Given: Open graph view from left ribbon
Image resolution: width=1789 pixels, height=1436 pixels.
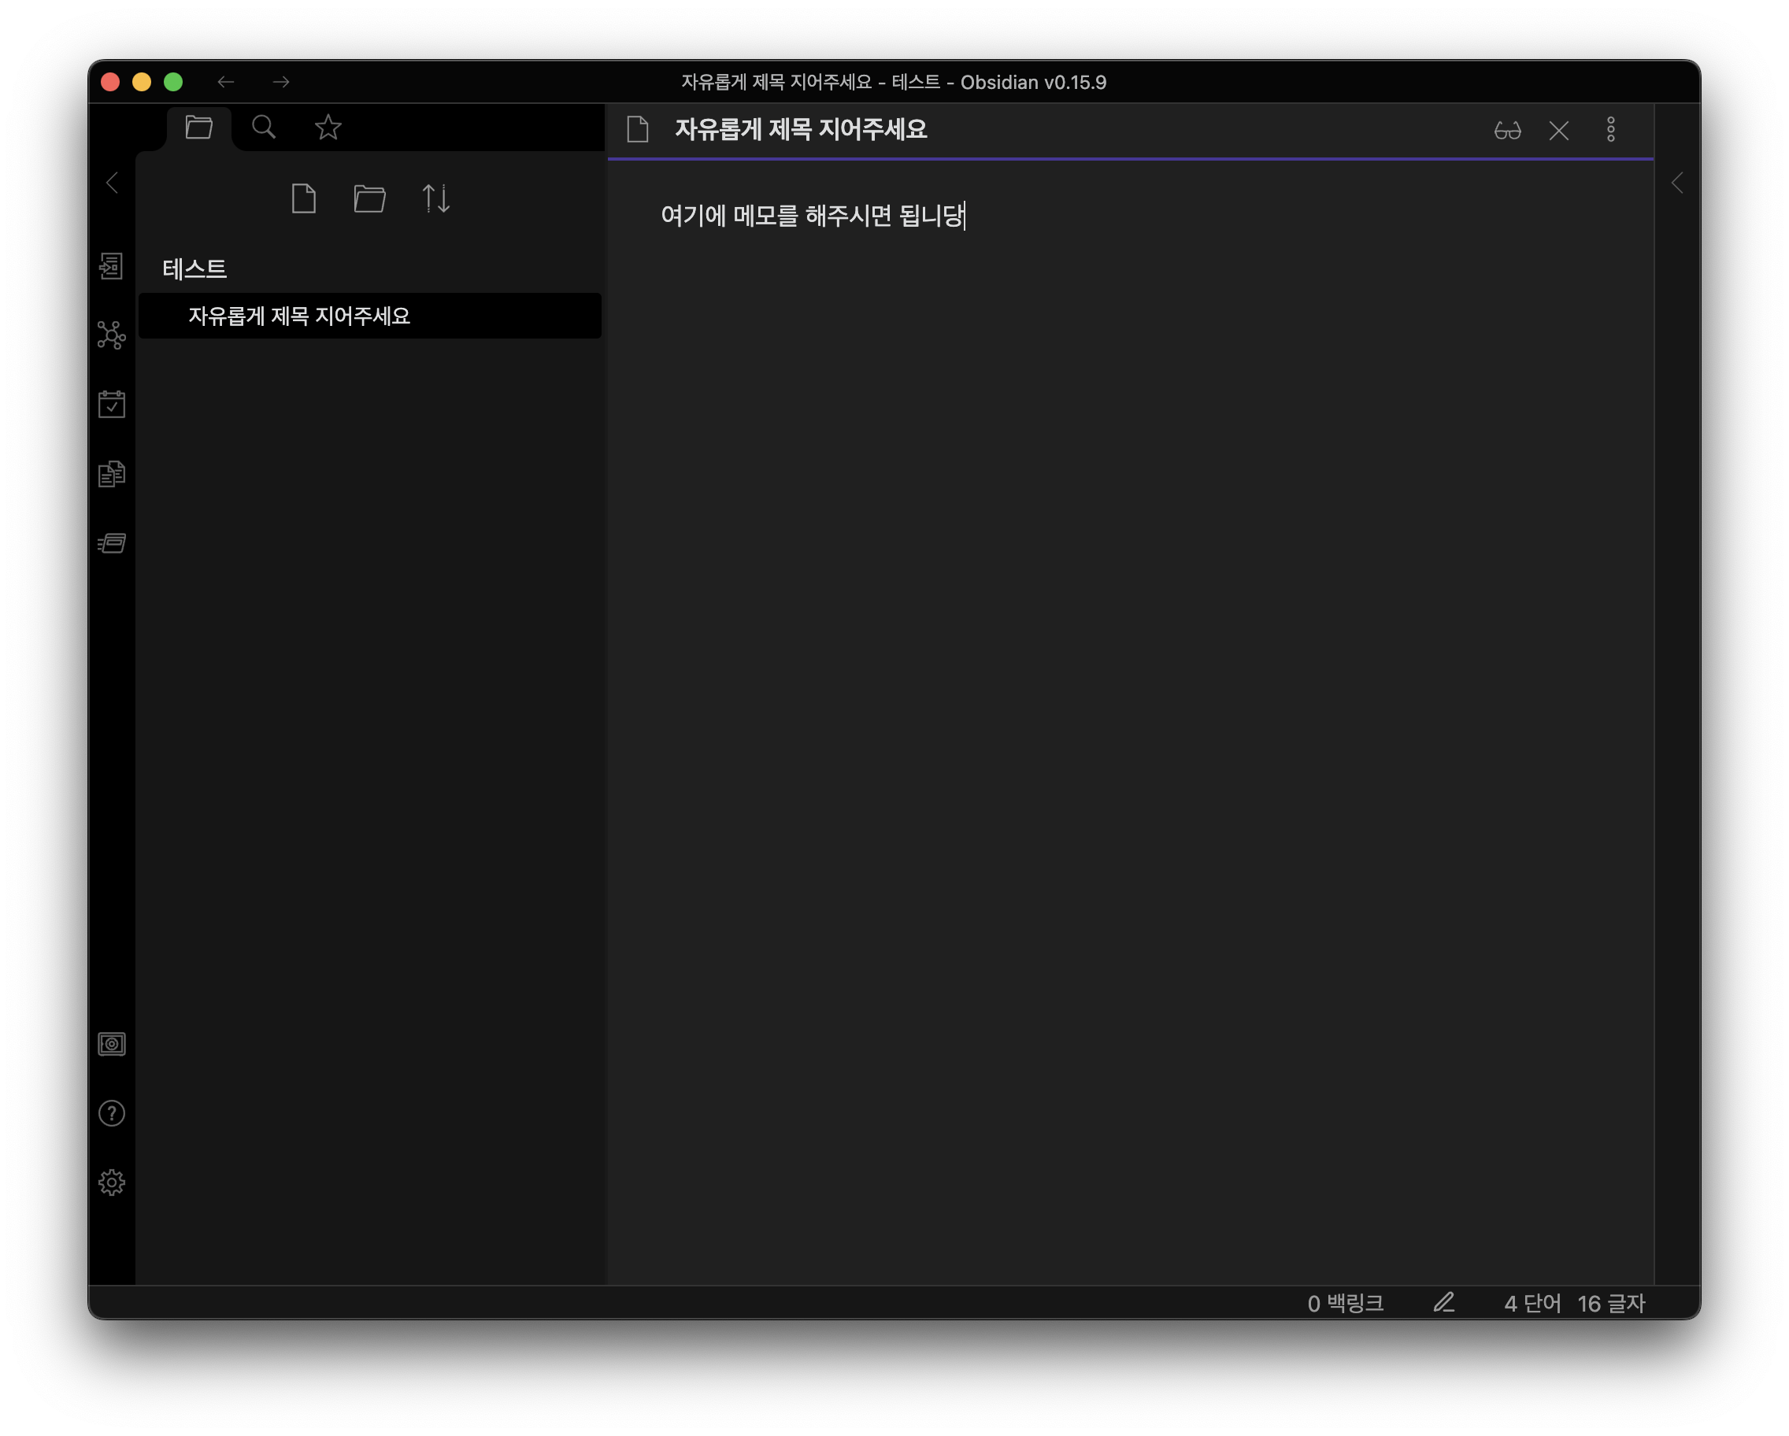Looking at the screenshot, I should point(111,335).
